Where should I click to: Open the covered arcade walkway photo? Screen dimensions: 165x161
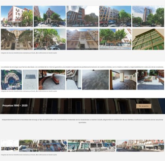click(123, 80)
